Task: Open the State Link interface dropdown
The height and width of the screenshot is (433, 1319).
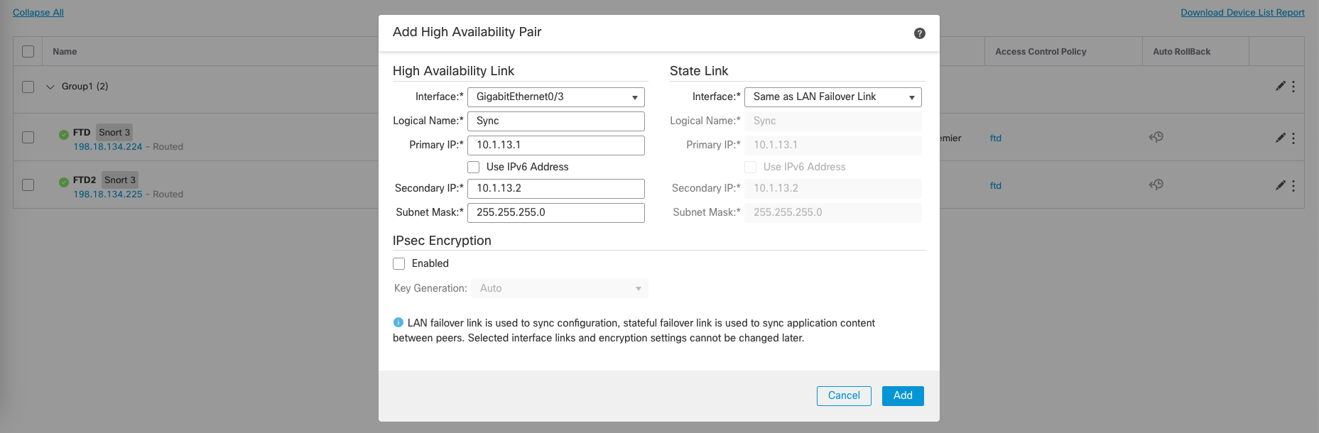Action: click(x=832, y=97)
